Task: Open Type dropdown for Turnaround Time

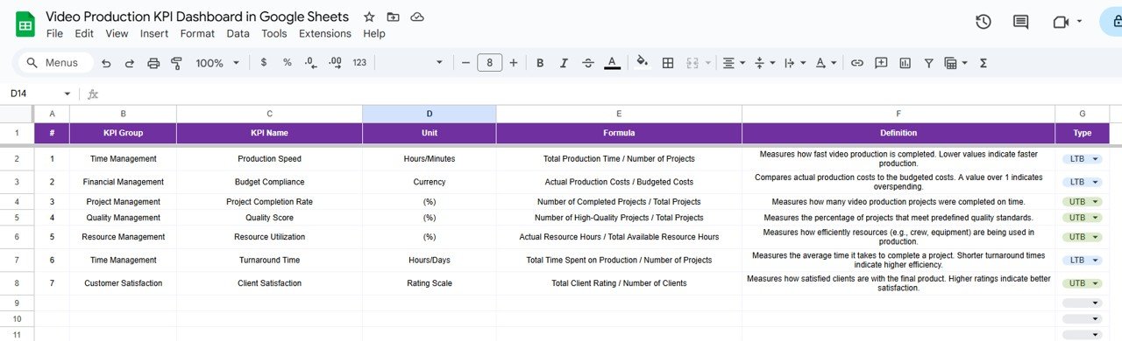Action: coord(1082,260)
